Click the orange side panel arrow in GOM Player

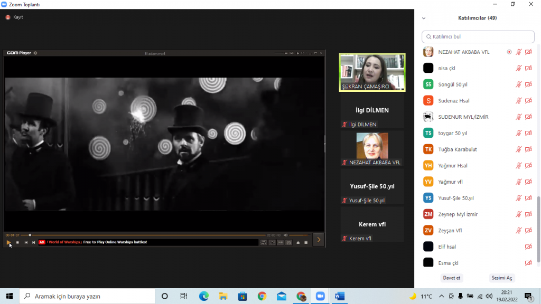tap(319, 240)
